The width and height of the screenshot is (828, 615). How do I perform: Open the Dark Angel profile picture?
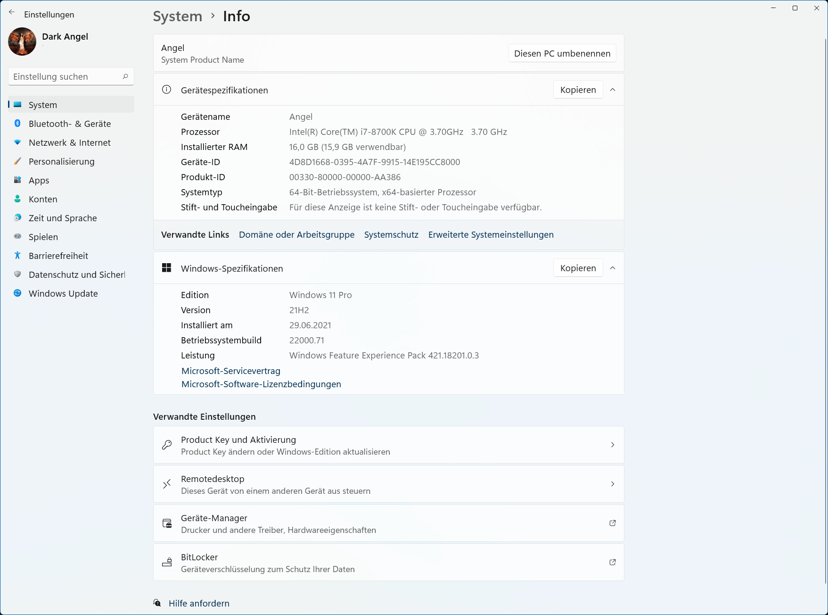click(x=22, y=42)
